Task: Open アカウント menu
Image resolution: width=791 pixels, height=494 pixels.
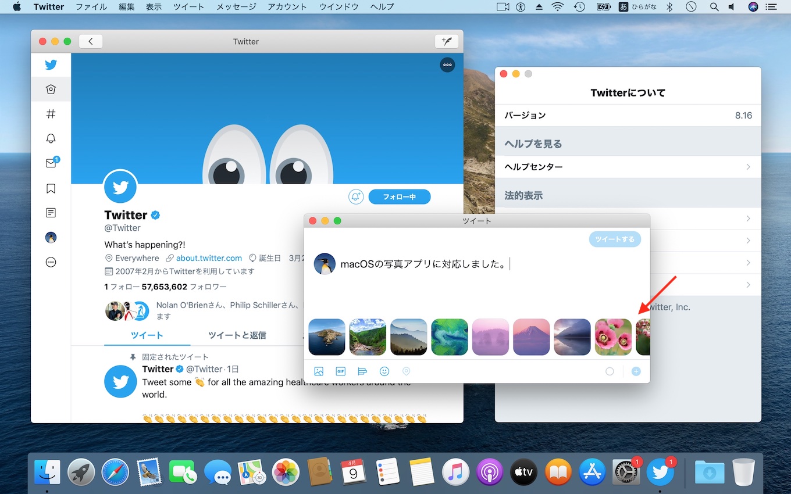Action: (287, 7)
